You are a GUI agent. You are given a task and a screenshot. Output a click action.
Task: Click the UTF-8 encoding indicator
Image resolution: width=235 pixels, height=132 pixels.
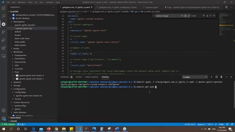click(x=210, y=124)
